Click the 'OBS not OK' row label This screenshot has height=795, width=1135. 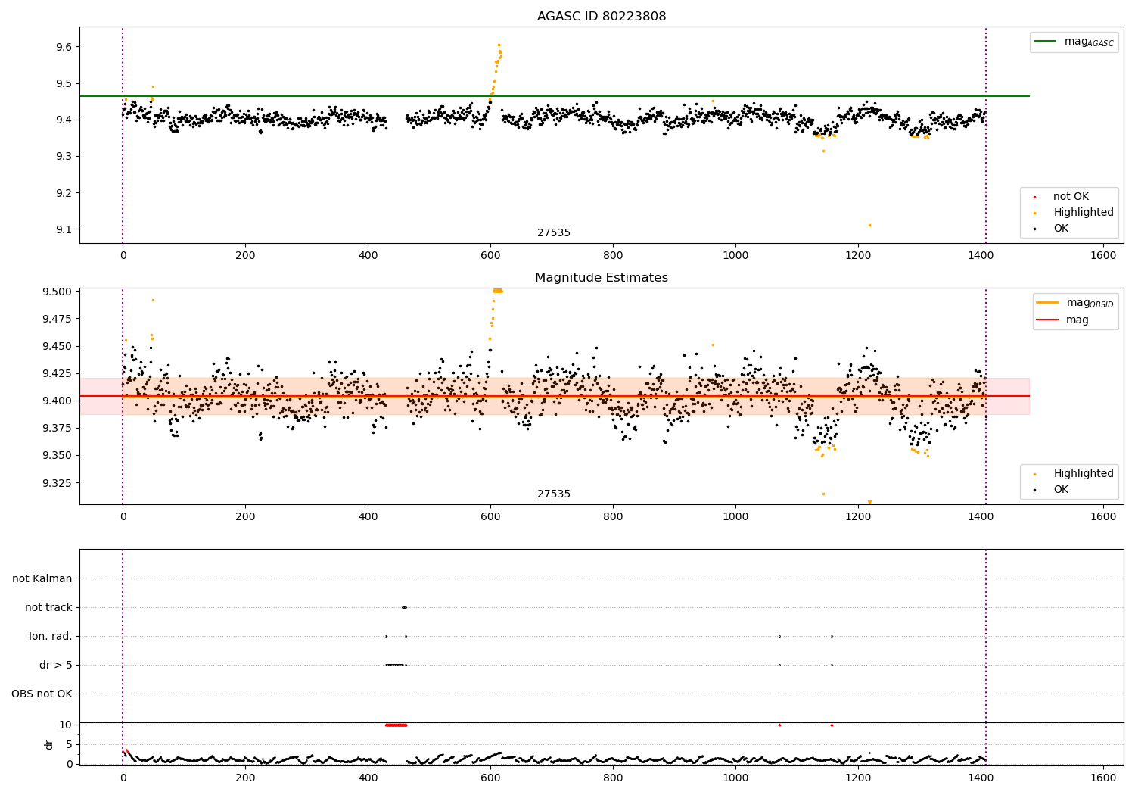pos(42,694)
